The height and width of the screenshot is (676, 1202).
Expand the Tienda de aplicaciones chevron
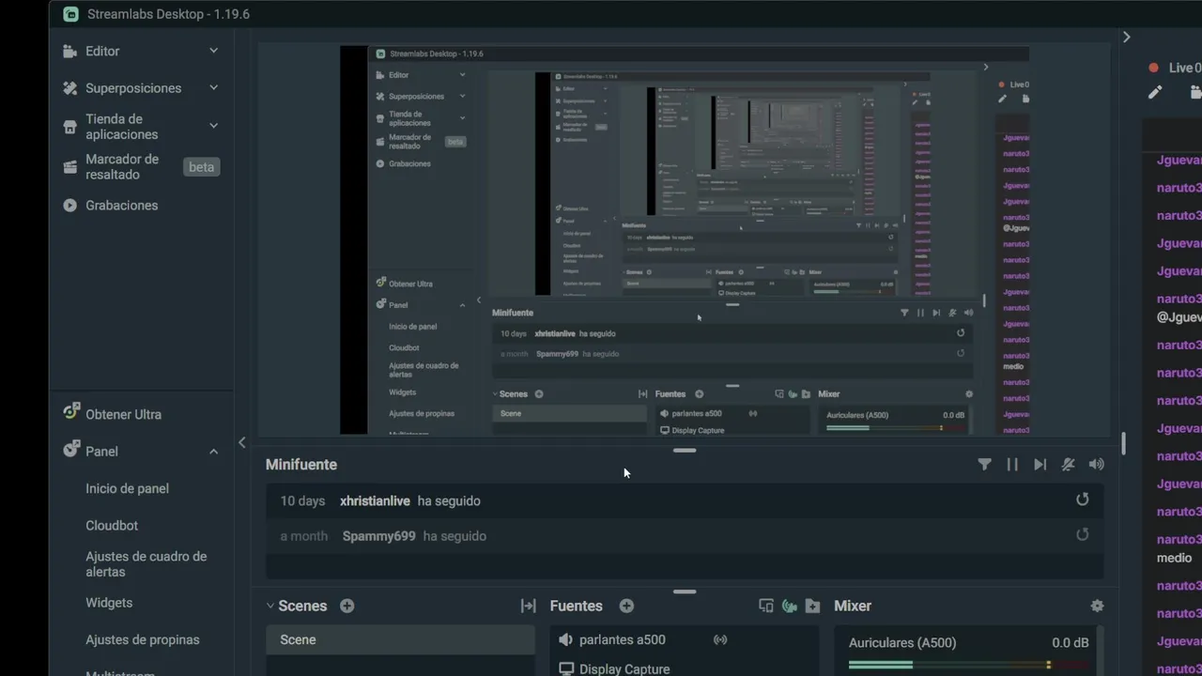pos(213,125)
